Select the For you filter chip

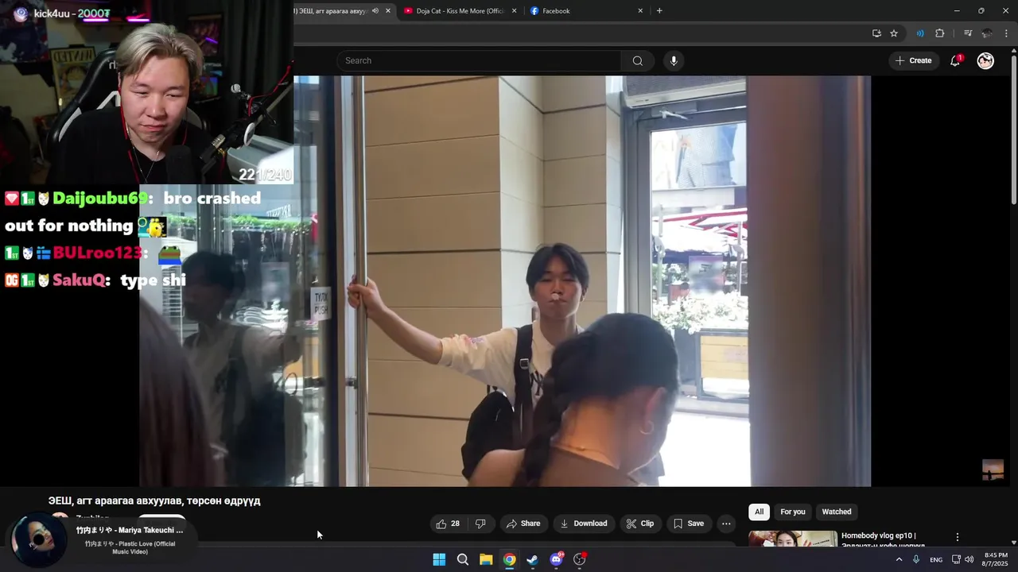point(793,512)
